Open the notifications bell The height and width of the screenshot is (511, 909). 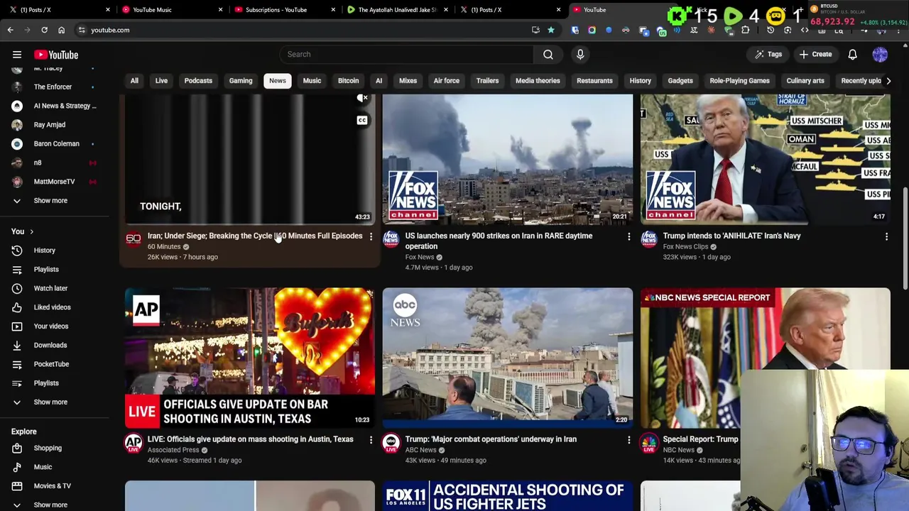tap(852, 54)
